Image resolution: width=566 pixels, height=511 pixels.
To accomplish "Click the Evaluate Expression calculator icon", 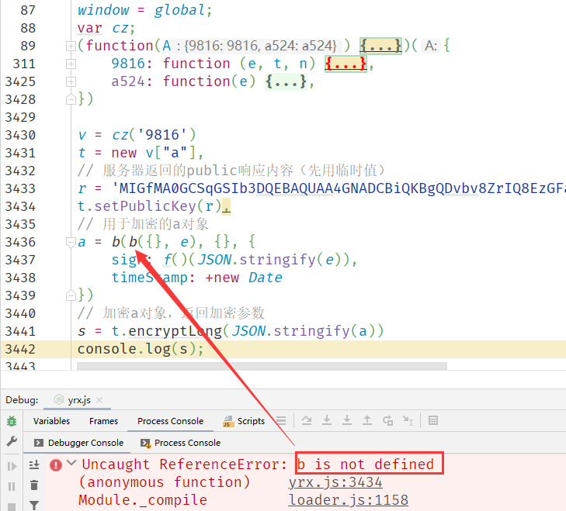I will (433, 421).
